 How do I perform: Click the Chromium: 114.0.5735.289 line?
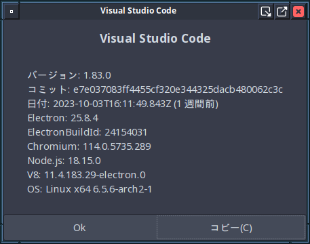tap(89, 146)
